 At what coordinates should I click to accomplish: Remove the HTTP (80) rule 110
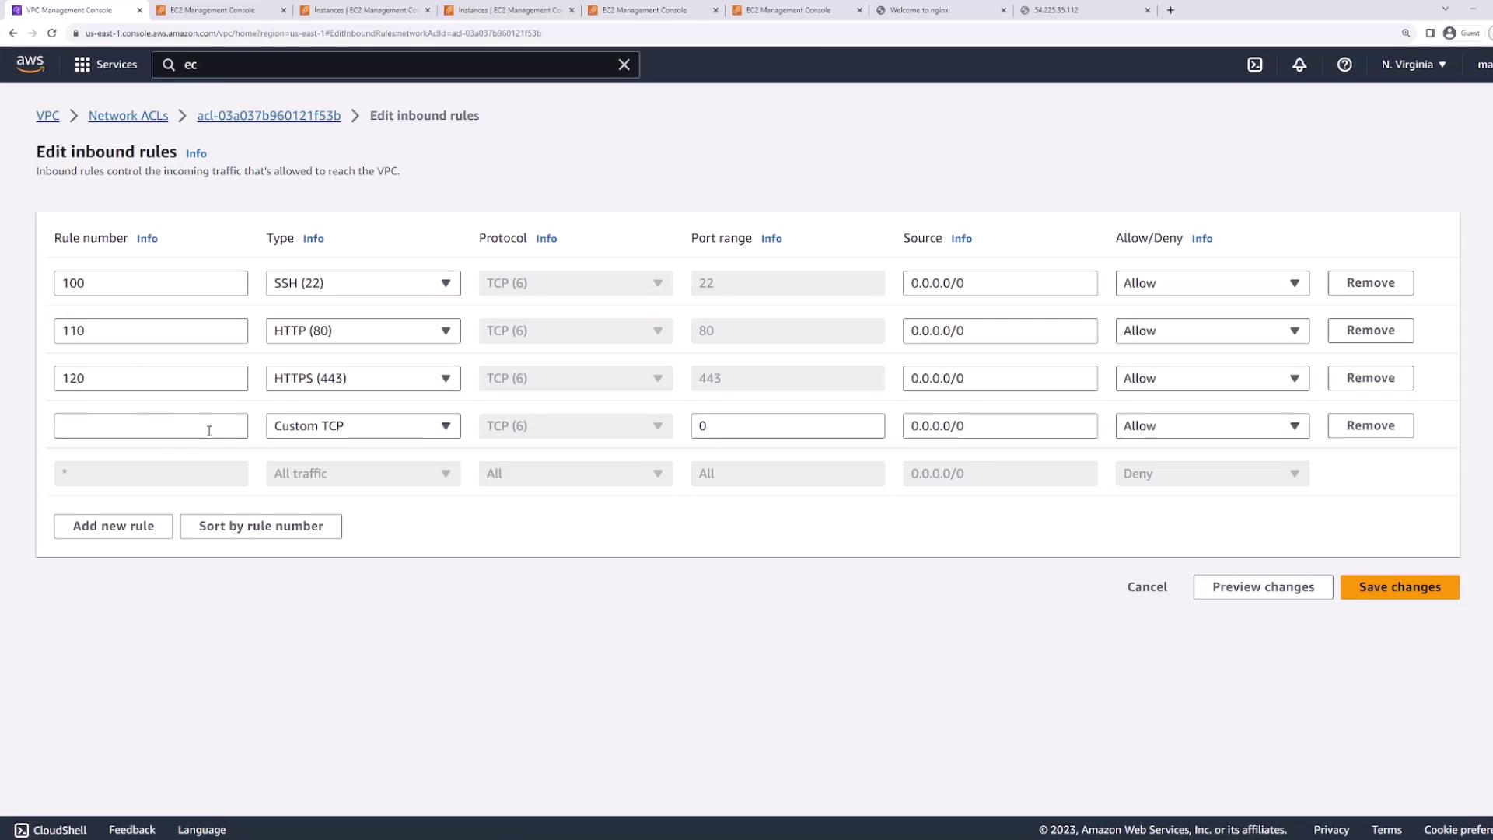tap(1370, 331)
